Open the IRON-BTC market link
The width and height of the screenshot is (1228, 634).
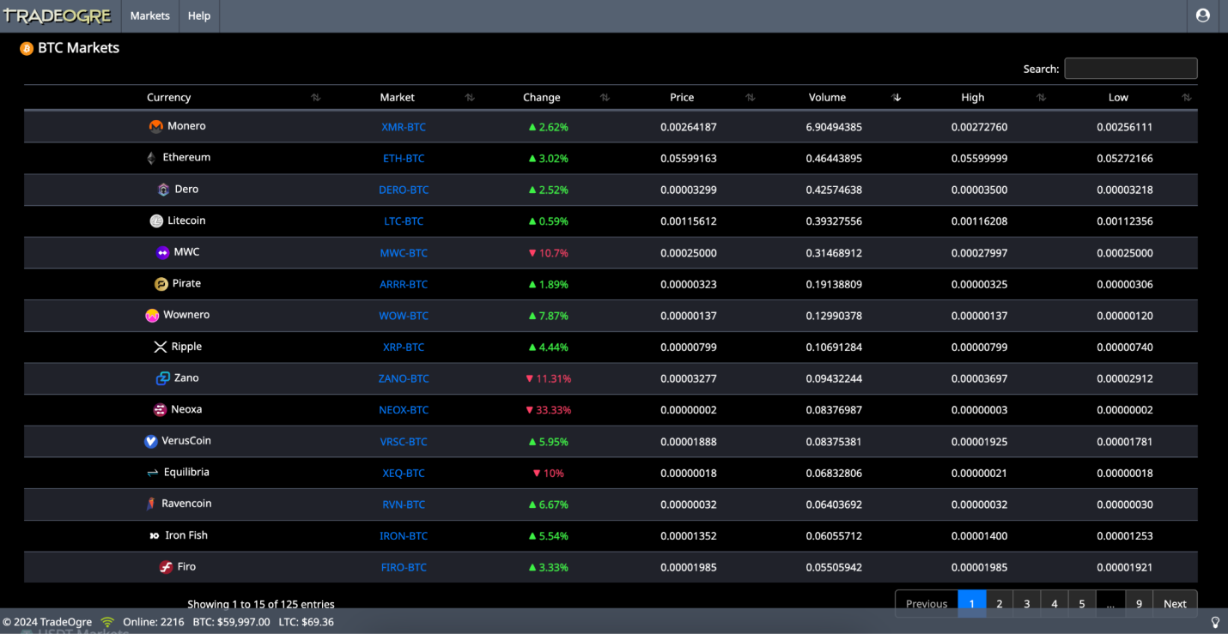404,536
